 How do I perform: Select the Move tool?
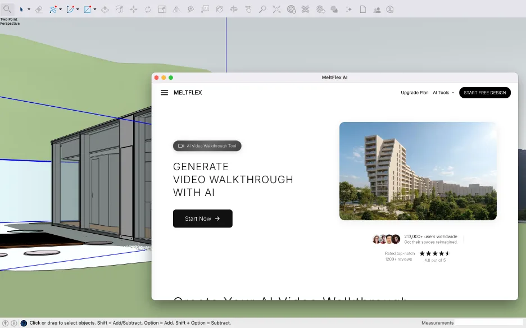134,10
